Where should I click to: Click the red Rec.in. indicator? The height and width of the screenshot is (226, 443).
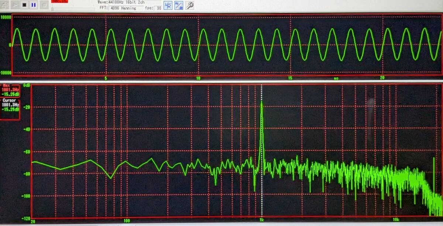click(x=59, y=1)
